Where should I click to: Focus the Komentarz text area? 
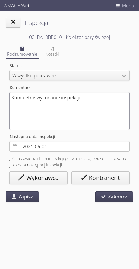click(x=69, y=111)
